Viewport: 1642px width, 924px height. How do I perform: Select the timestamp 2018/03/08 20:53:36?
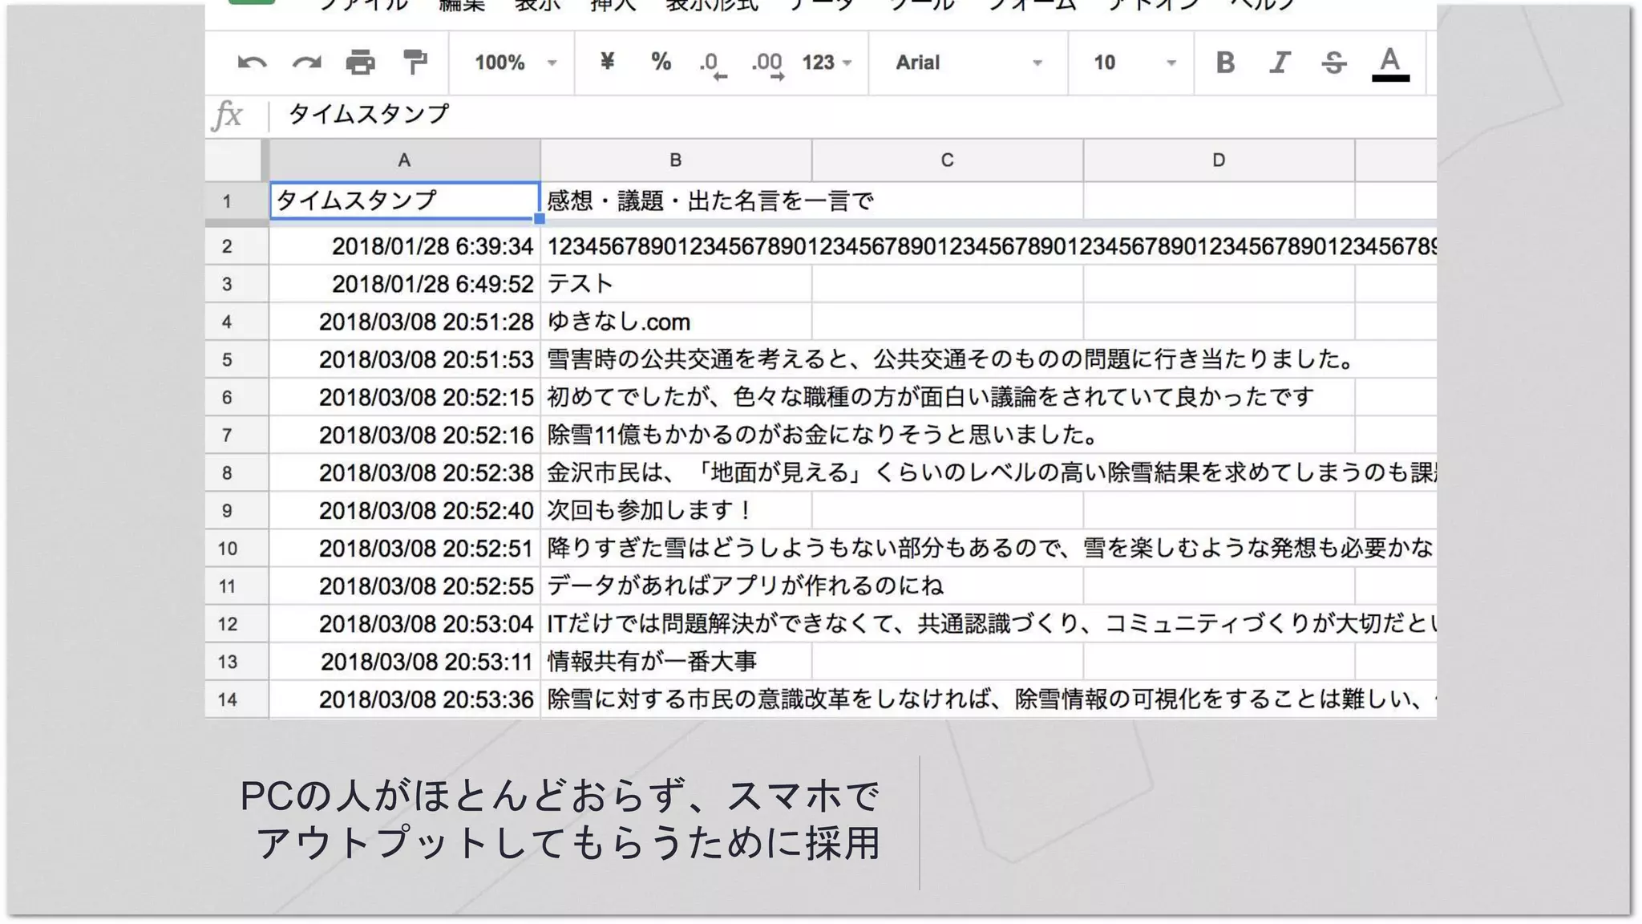404,699
